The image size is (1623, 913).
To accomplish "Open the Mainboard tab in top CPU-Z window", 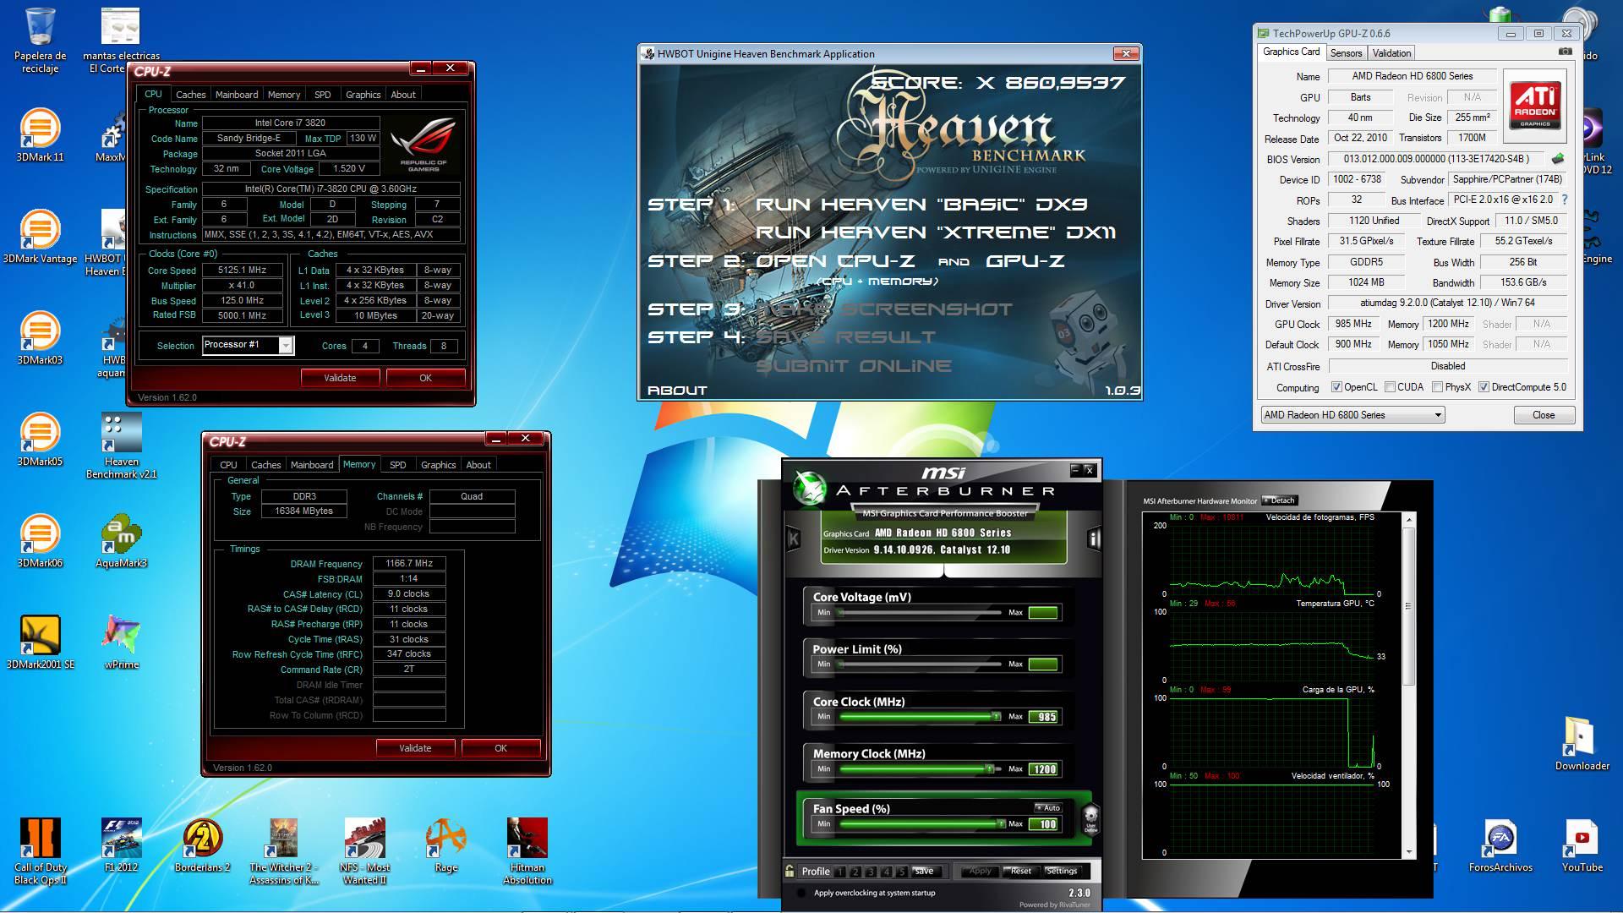I will tap(237, 95).
